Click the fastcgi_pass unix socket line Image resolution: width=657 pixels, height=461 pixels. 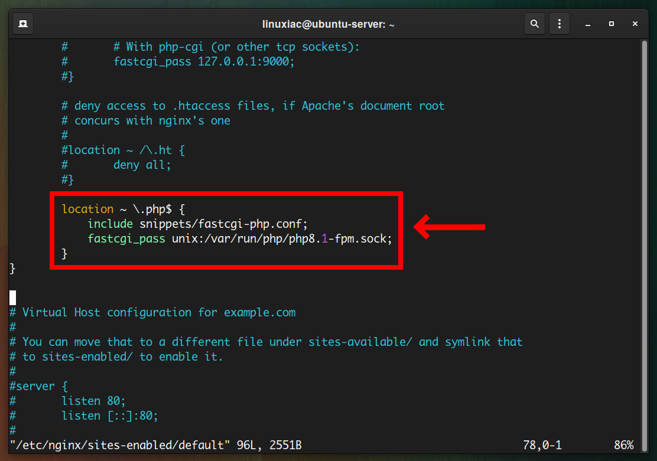pos(240,238)
